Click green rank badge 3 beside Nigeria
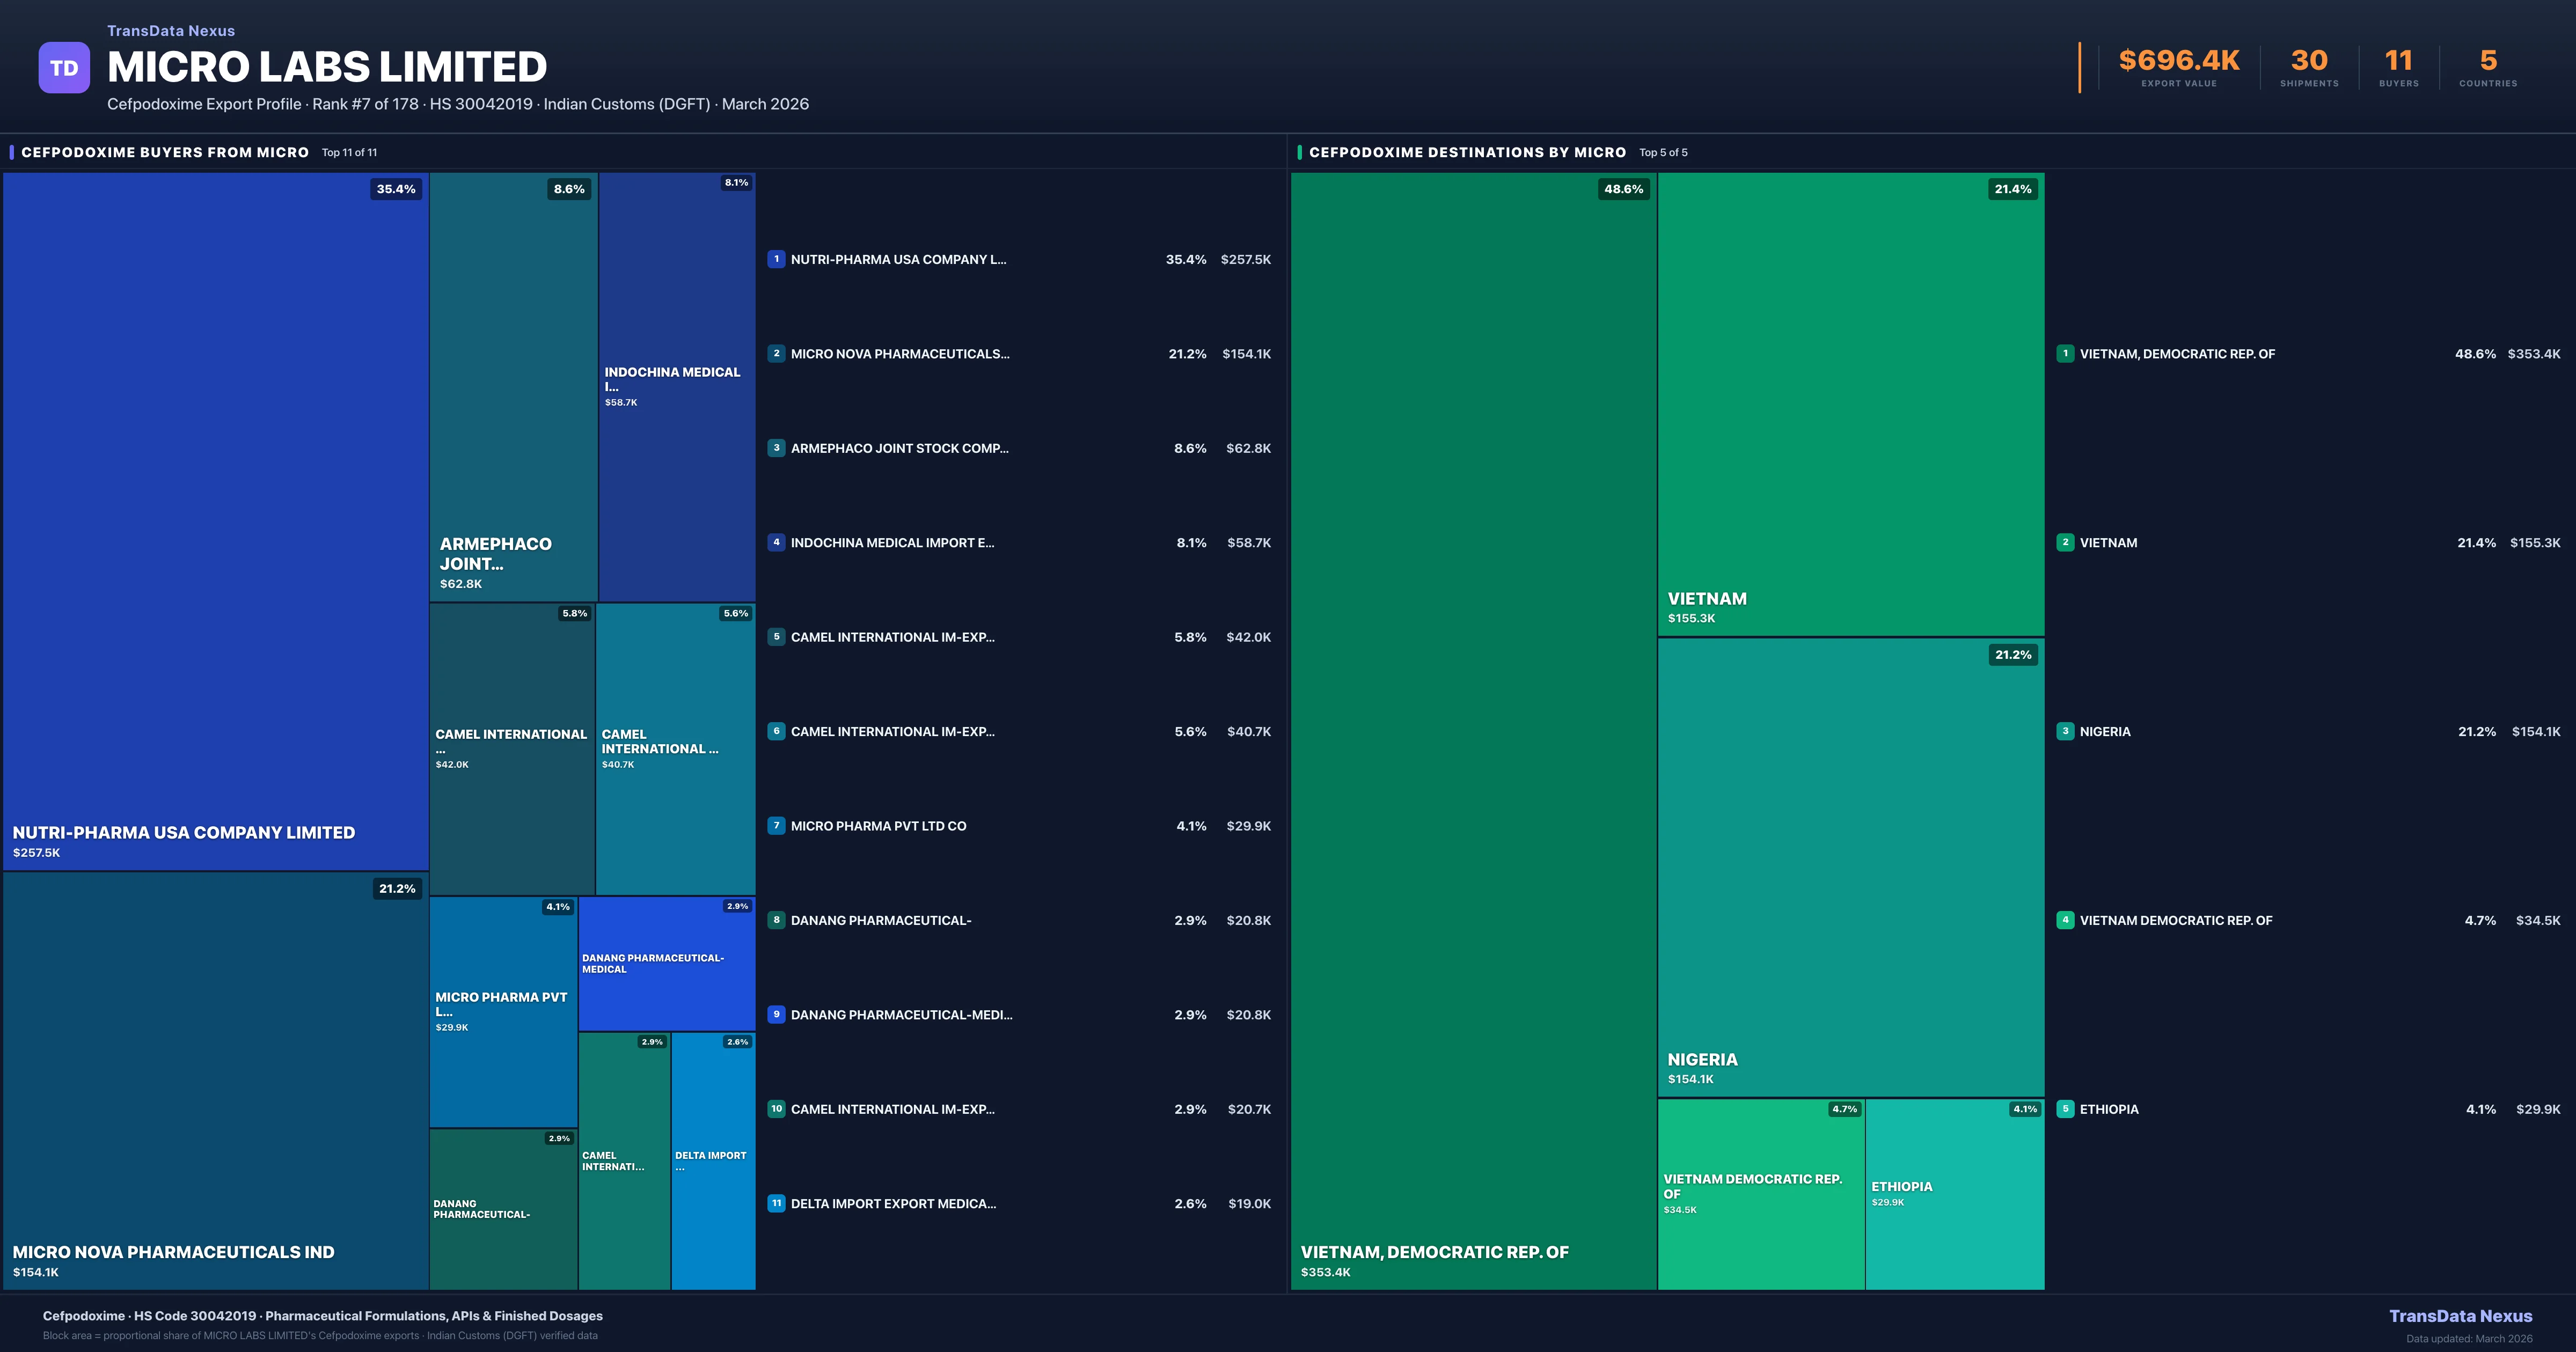This screenshot has height=1352, width=2576. 2065,731
